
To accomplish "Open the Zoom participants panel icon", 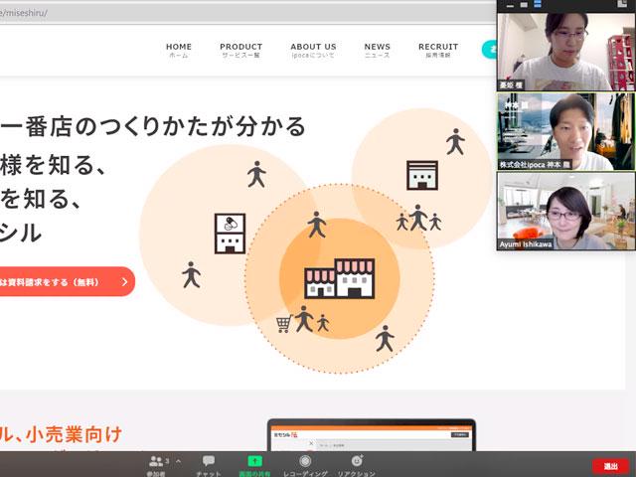I will click(x=156, y=461).
